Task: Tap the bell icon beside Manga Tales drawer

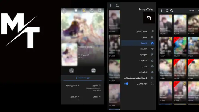Action: (117, 5)
